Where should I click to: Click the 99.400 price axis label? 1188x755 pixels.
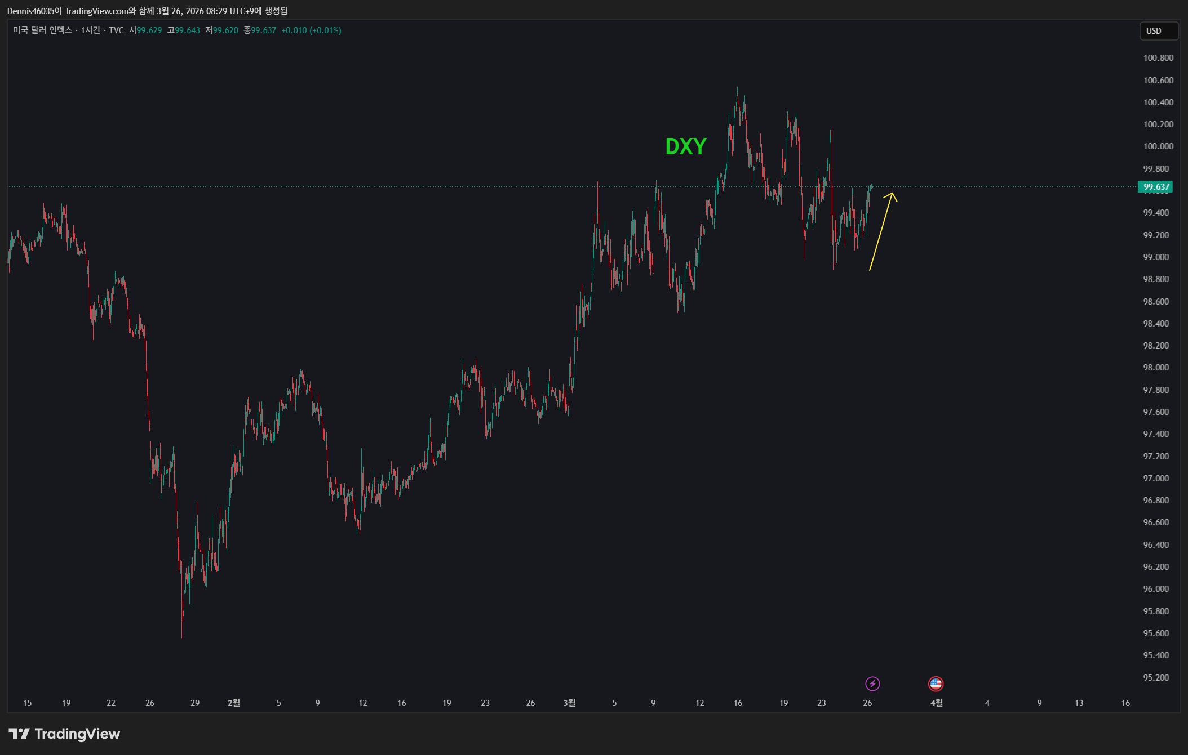[x=1156, y=212]
